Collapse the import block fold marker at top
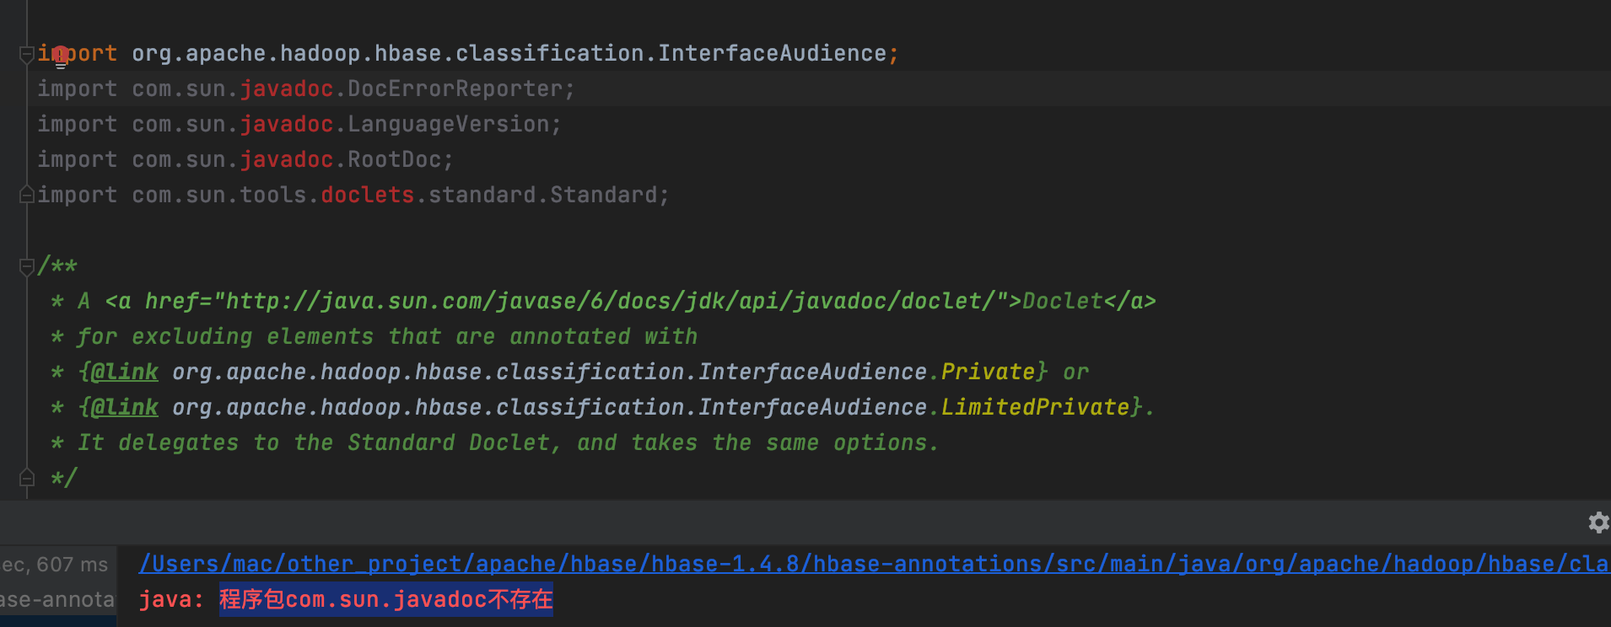1611x627 pixels. click(26, 54)
